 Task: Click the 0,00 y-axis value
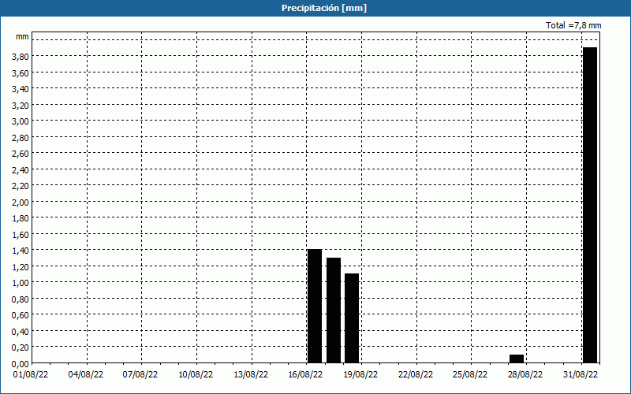(x=21, y=364)
